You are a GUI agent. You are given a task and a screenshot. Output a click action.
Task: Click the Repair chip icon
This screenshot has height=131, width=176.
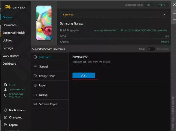tap(35, 86)
